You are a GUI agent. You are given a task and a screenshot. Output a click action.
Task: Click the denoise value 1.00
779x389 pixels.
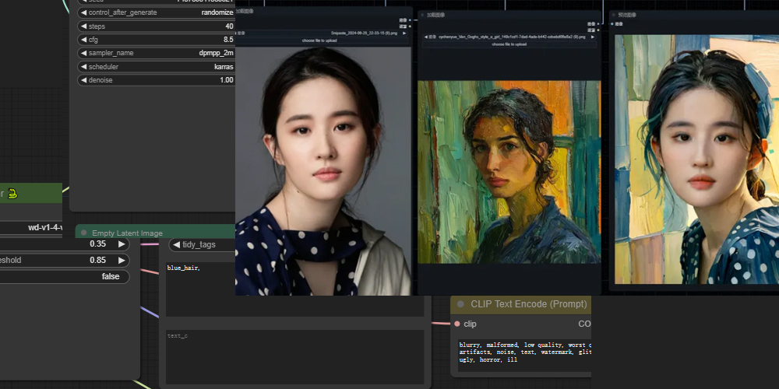(227, 80)
